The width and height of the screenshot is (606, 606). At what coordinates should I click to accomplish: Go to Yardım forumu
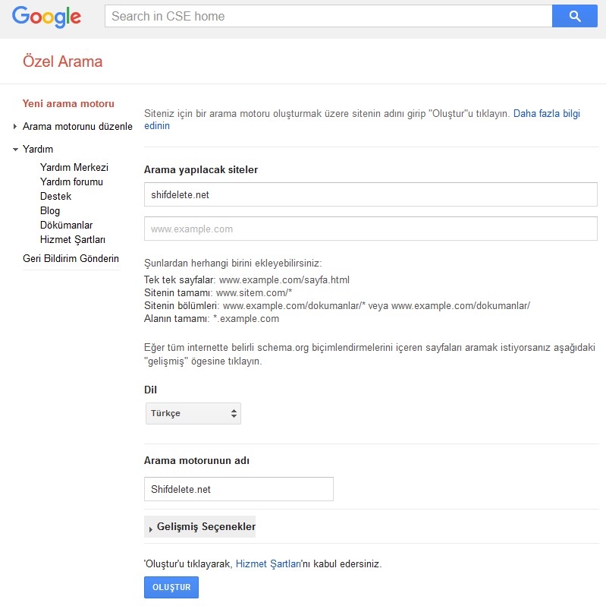point(71,182)
